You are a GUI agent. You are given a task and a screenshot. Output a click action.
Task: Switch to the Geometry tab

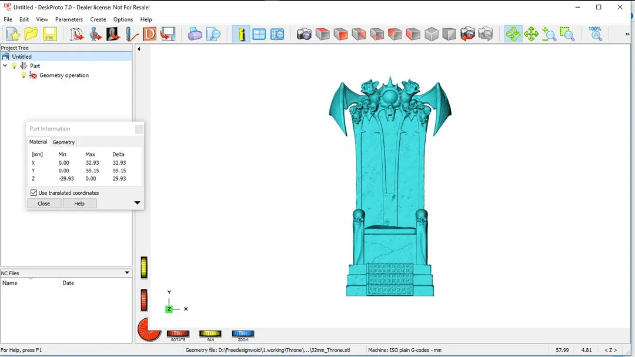coord(63,142)
